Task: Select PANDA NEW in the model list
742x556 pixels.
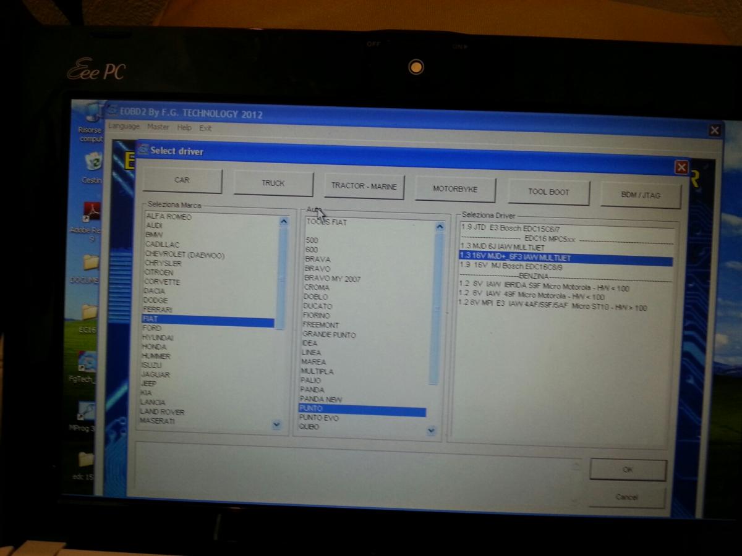Action: (x=320, y=400)
